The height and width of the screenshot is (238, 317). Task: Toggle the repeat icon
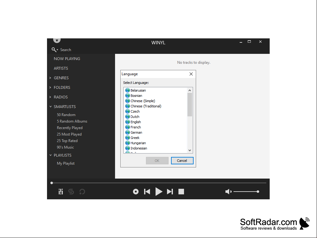(x=82, y=192)
